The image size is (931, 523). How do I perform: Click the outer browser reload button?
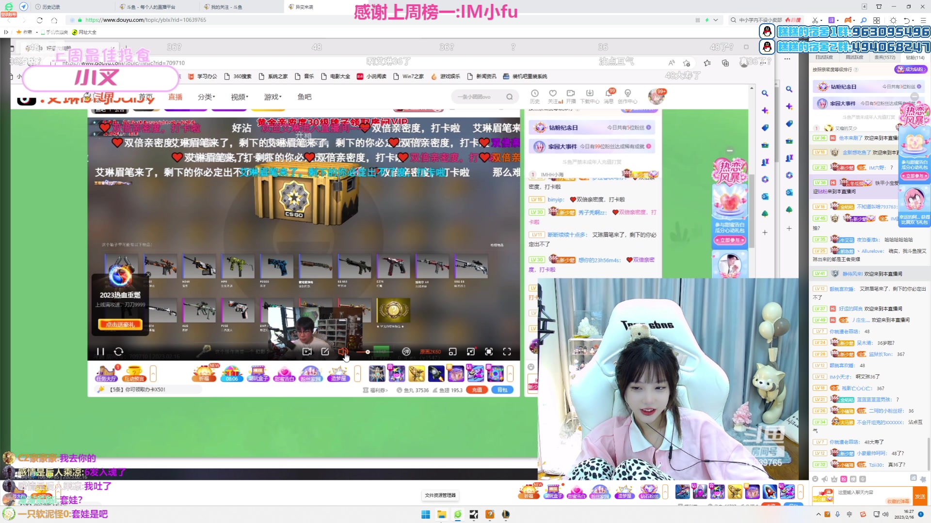(40, 20)
